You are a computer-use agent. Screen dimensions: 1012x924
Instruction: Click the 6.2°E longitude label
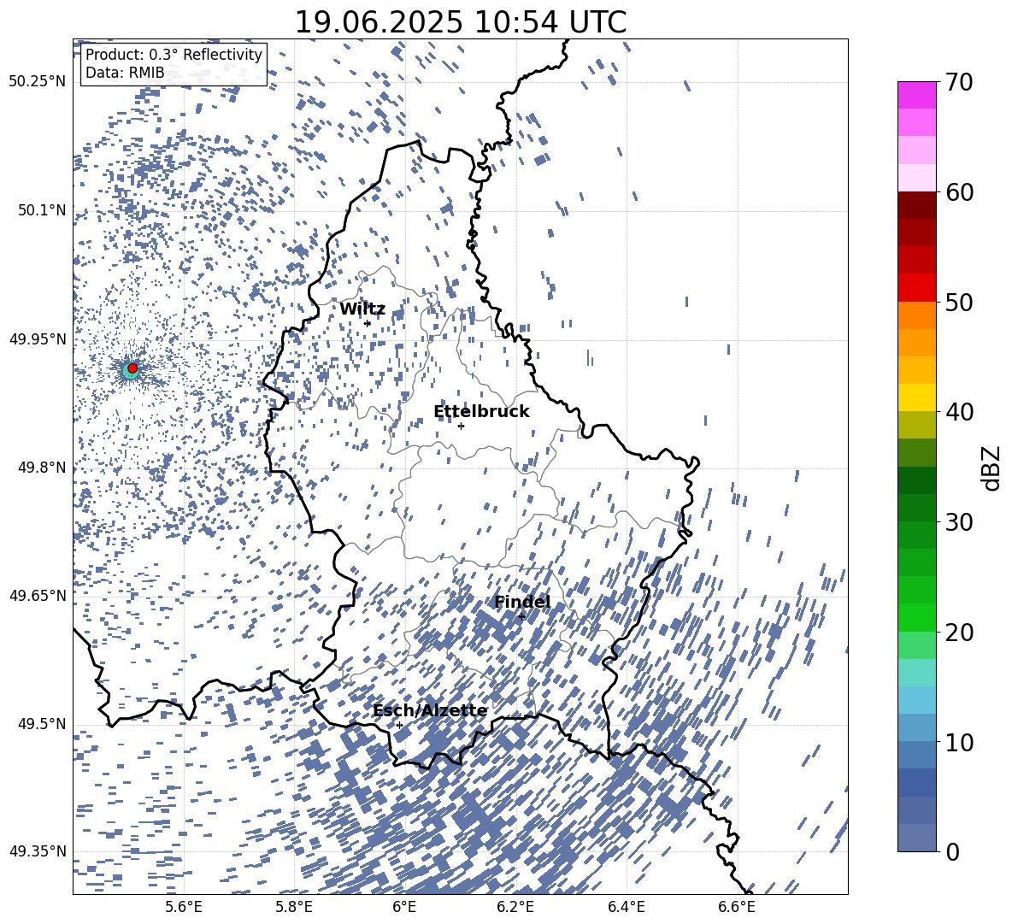point(515,908)
